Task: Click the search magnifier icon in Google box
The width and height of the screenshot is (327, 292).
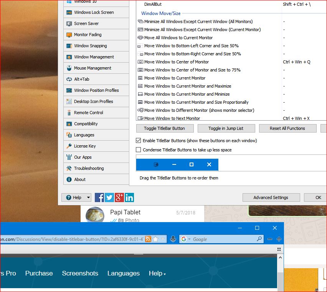Action: click(x=259, y=239)
